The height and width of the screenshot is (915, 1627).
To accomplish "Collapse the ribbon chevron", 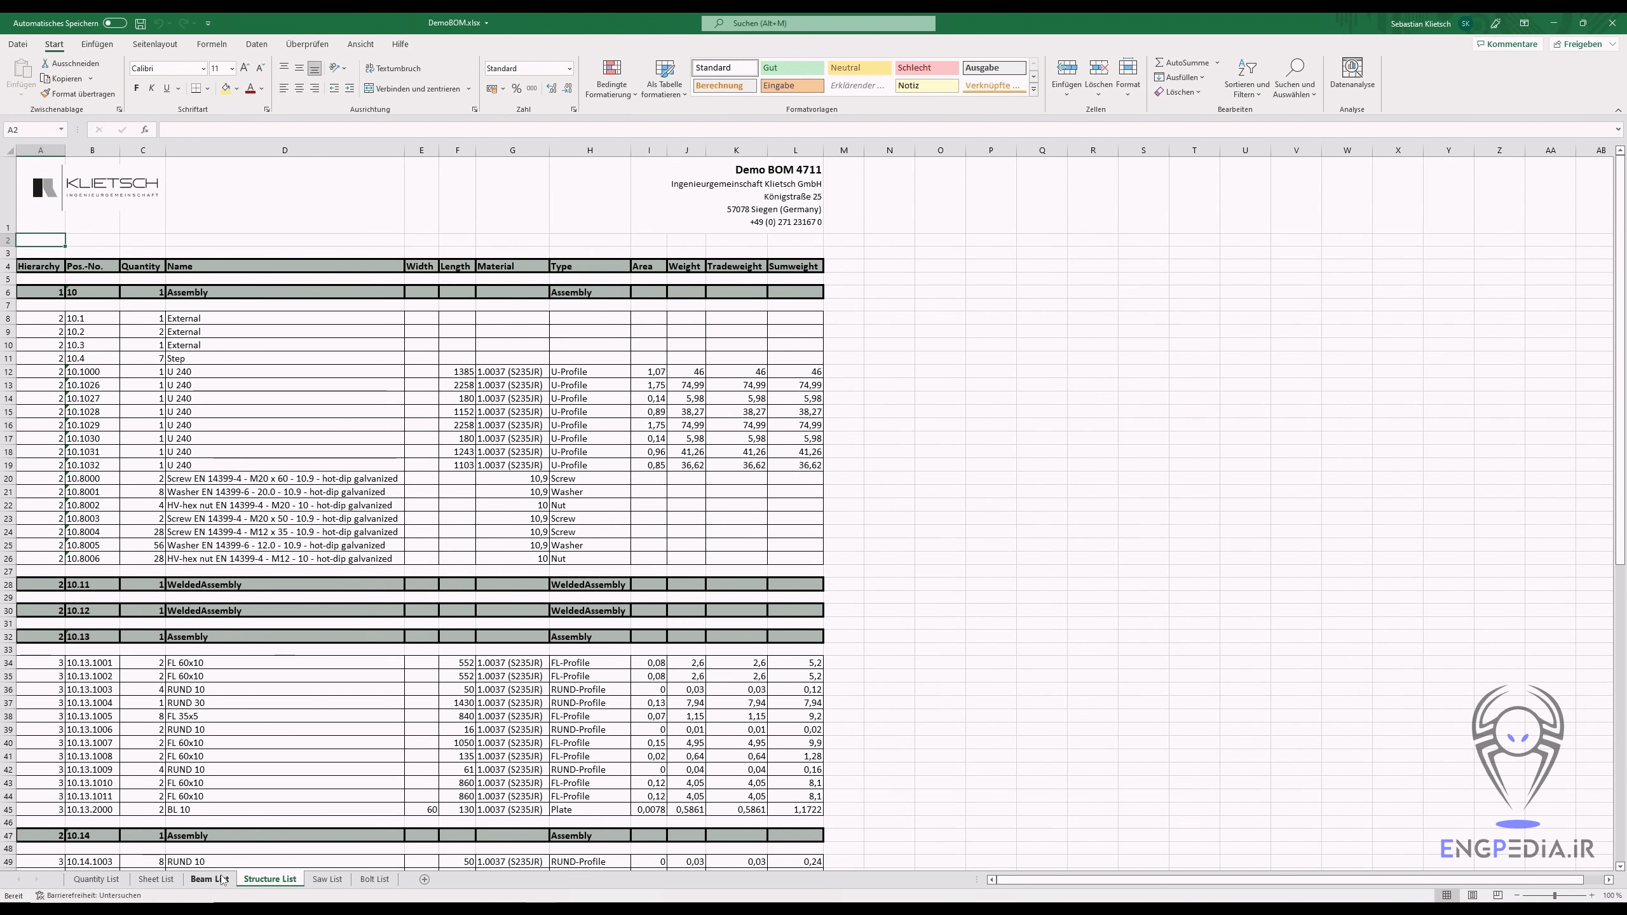I will (1618, 110).
